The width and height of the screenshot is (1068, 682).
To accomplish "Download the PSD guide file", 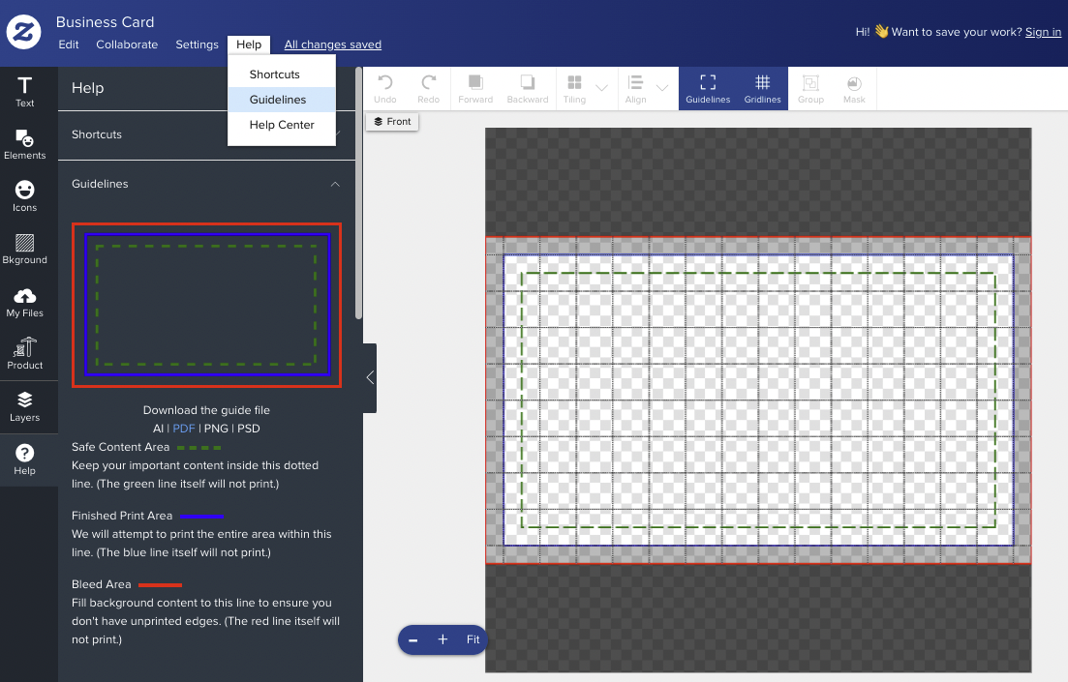I will (x=249, y=429).
